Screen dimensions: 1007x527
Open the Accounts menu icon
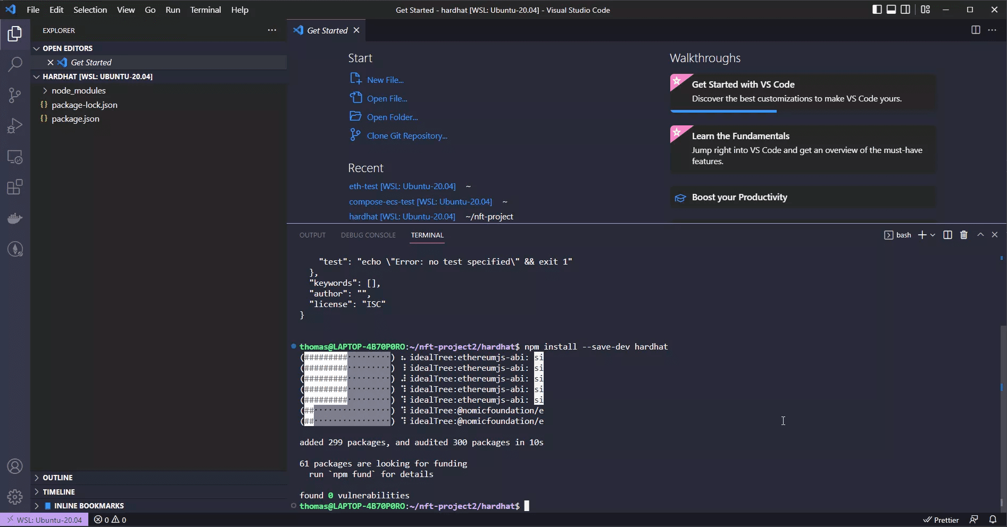point(15,466)
